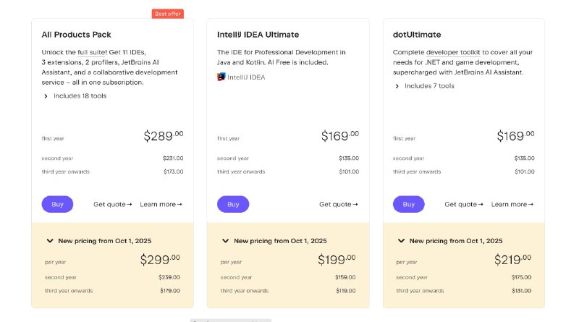Open the 'developer toolkit' link
Image resolution: width=579 pixels, height=322 pixels.
point(453,53)
